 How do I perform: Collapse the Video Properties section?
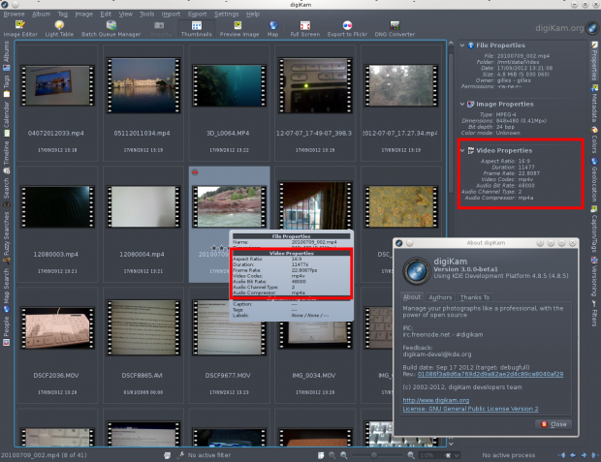pos(462,150)
